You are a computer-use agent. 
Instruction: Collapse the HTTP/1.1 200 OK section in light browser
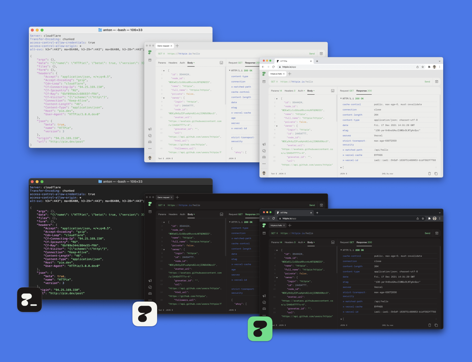[341, 98]
